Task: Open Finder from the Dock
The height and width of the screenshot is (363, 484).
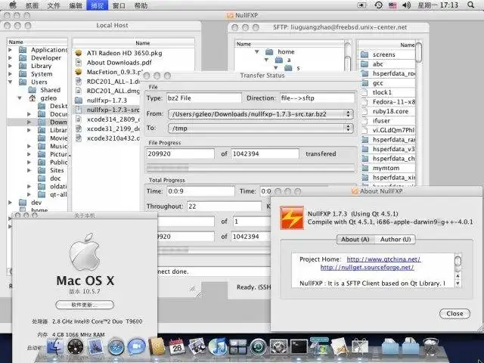Action: 55,346
